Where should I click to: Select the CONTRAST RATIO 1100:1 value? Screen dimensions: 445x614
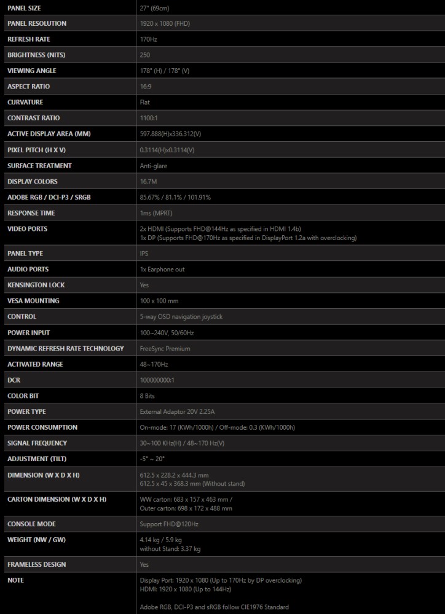(149, 118)
